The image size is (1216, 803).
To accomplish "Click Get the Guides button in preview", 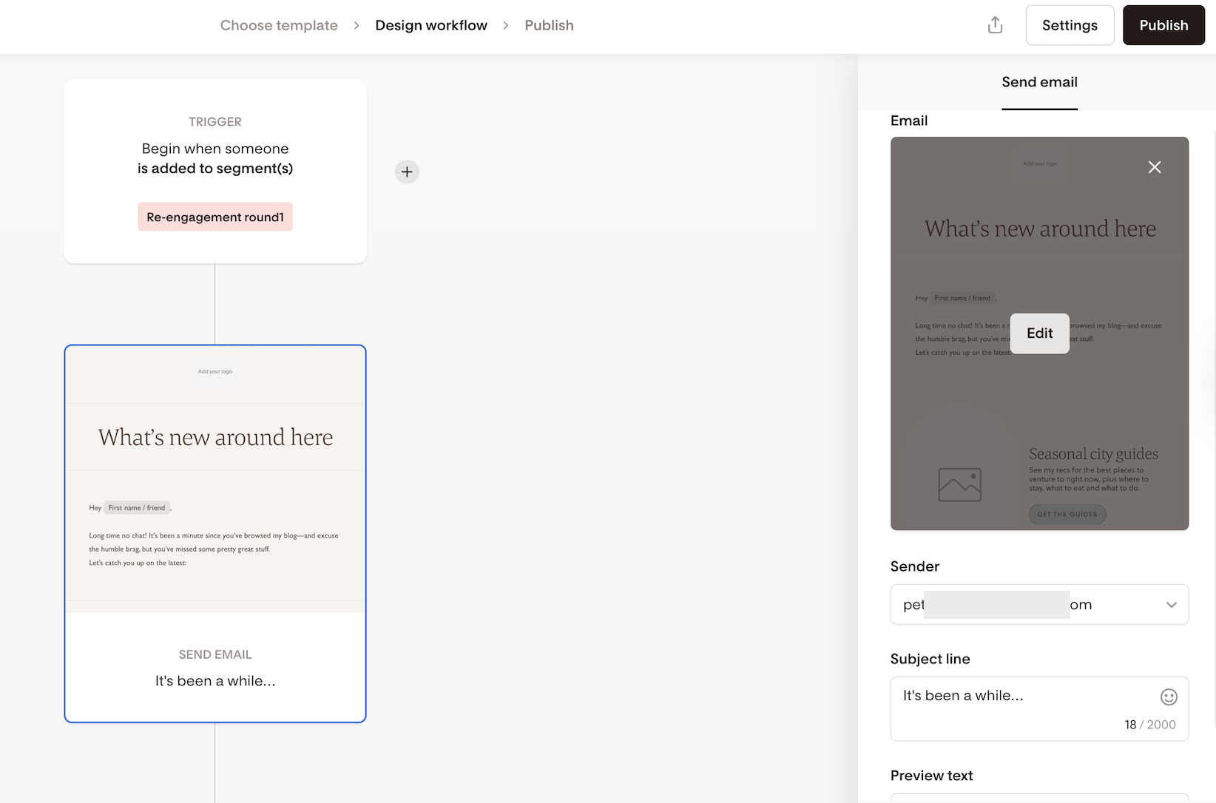I will tap(1067, 514).
